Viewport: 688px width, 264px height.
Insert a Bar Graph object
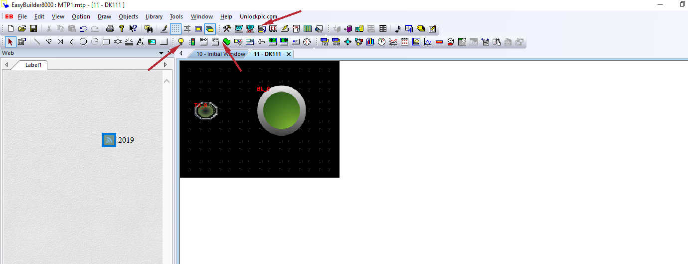point(370,41)
